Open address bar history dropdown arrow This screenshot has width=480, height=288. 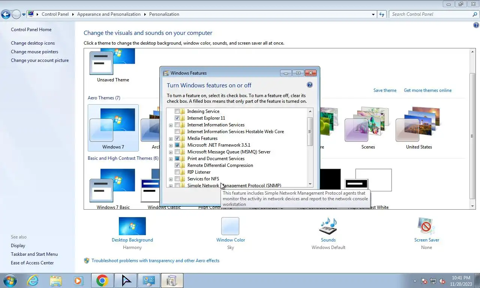[x=373, y=14]
